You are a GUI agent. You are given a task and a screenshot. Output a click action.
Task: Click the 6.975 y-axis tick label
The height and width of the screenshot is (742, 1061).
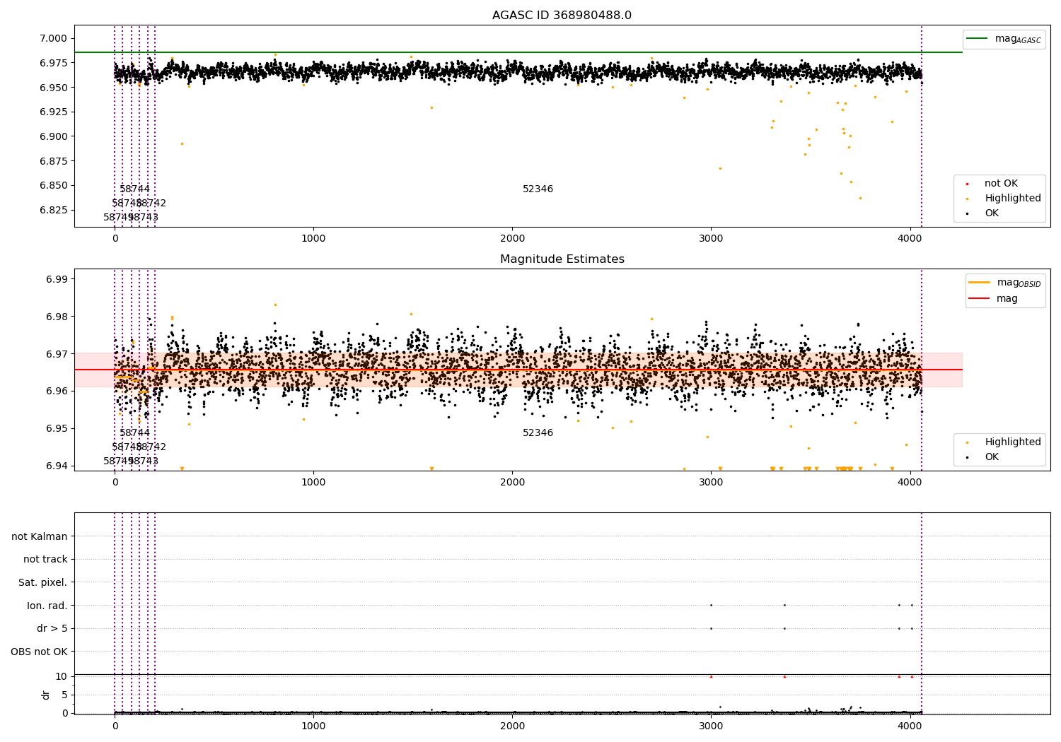point(53,64)
